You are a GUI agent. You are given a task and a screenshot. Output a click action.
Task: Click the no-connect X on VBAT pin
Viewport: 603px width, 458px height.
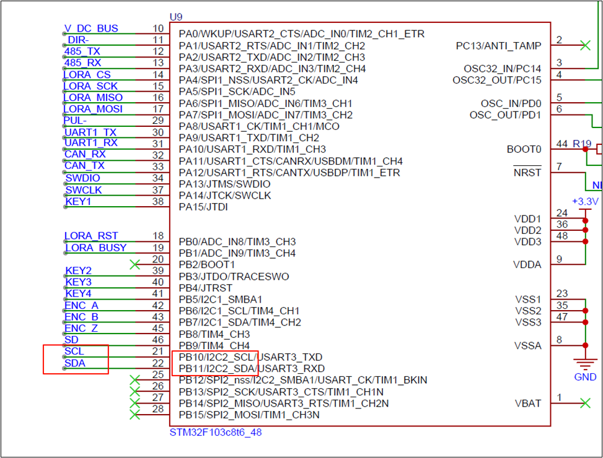click(x=584, y=404)
